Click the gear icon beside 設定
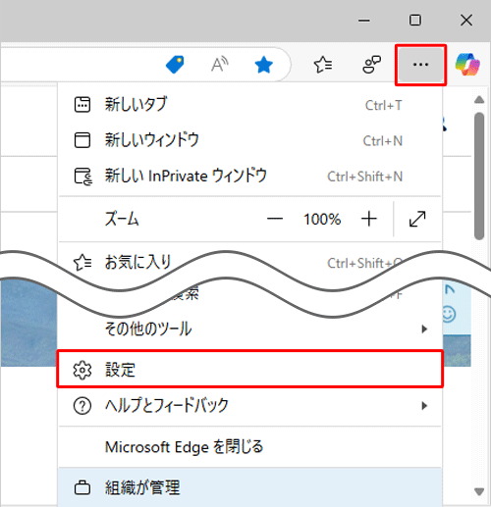The width and height of the screenshot is (491, 507). pos(82,370)
